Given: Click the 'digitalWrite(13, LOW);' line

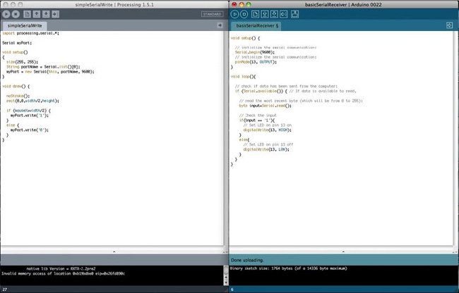Looking at the screenshot, I should [x=266, y=149].
